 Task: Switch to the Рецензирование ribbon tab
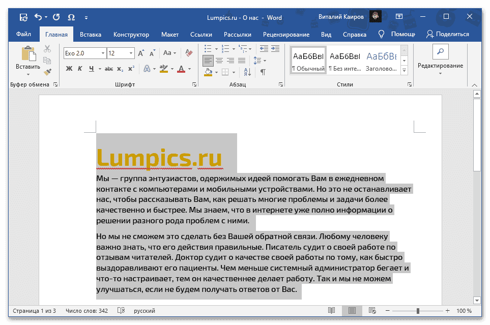(x=286, y=34)
